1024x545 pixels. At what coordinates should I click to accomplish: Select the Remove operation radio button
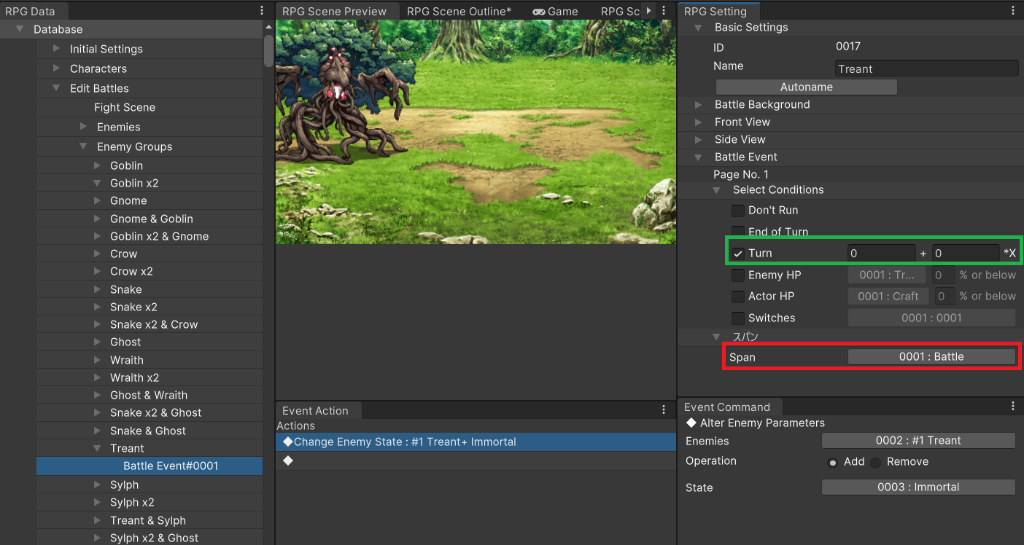[x=876, y=463]
